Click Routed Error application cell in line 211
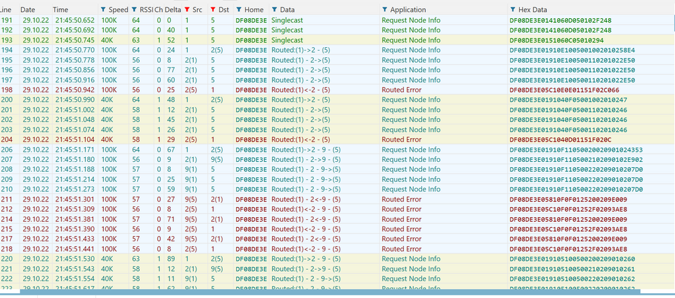Screen dimensions: 675x298 pyautogui.click(x=401, y=200)
